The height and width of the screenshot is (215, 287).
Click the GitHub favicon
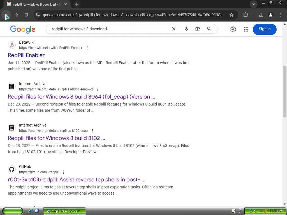pos(12,169)
